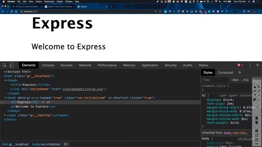Click the display: block value
Viewport: 262px width, 147px height.
pos(228,100)
